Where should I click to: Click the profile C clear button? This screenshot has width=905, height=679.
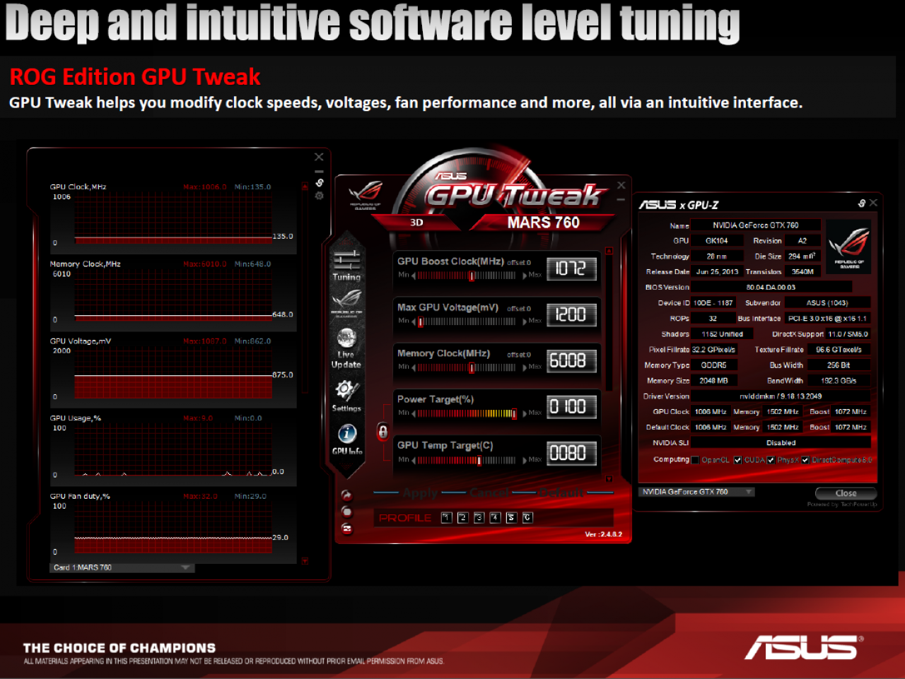click(x=527, y=518)
